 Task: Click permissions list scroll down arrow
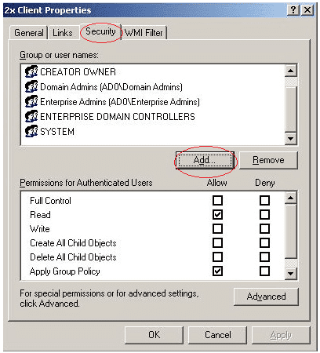[291, 274]
